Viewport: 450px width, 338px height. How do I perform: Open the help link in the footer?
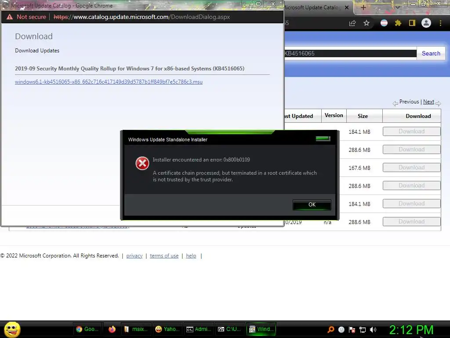coord(191,256)
